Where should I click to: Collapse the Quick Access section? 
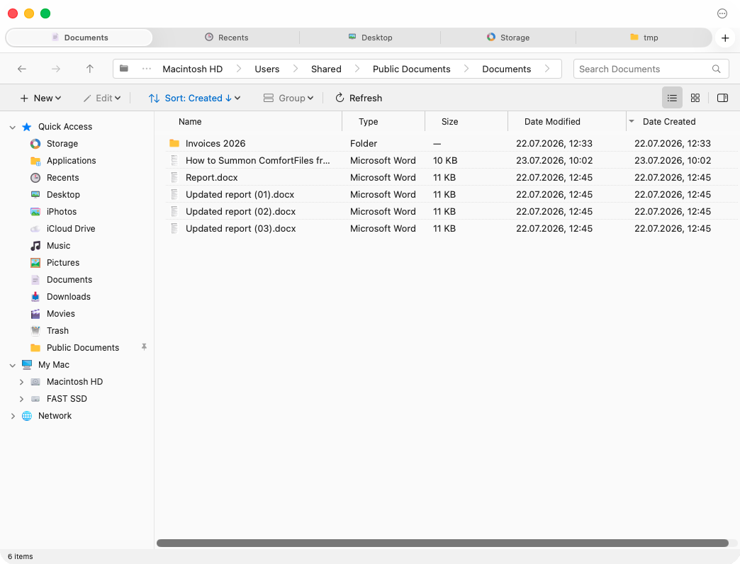(x=13, y=127)
